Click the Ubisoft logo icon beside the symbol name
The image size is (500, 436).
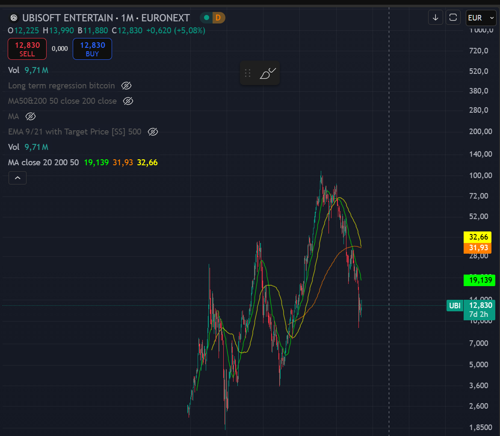pos(14,18)
